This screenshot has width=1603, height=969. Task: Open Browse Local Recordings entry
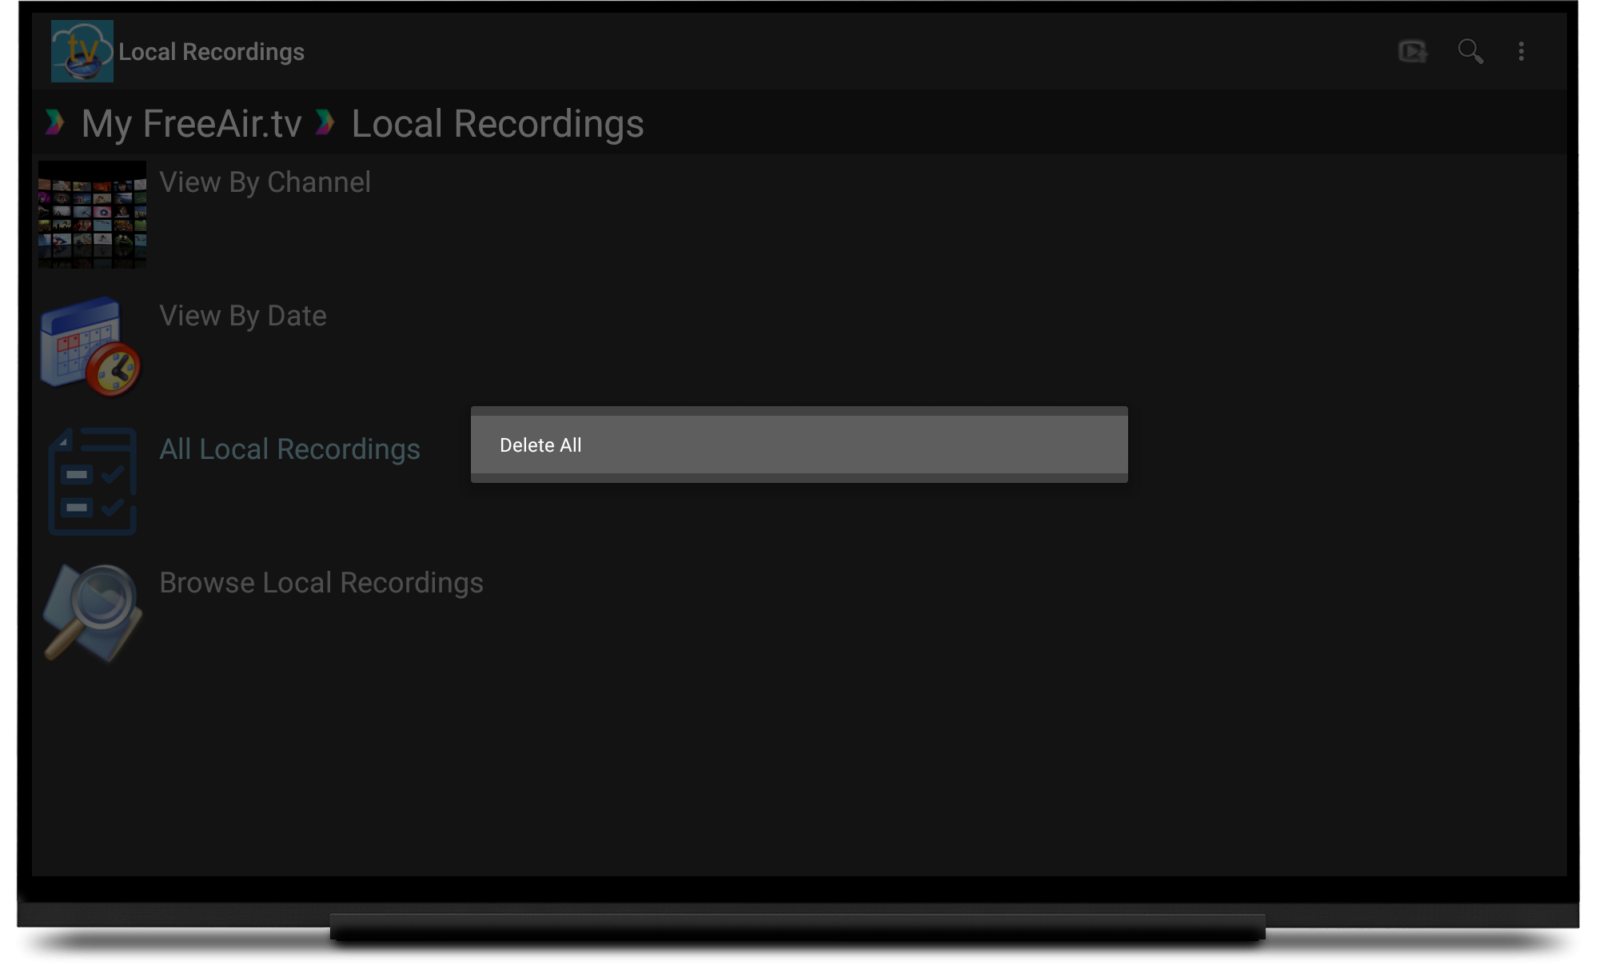[321, 583]
